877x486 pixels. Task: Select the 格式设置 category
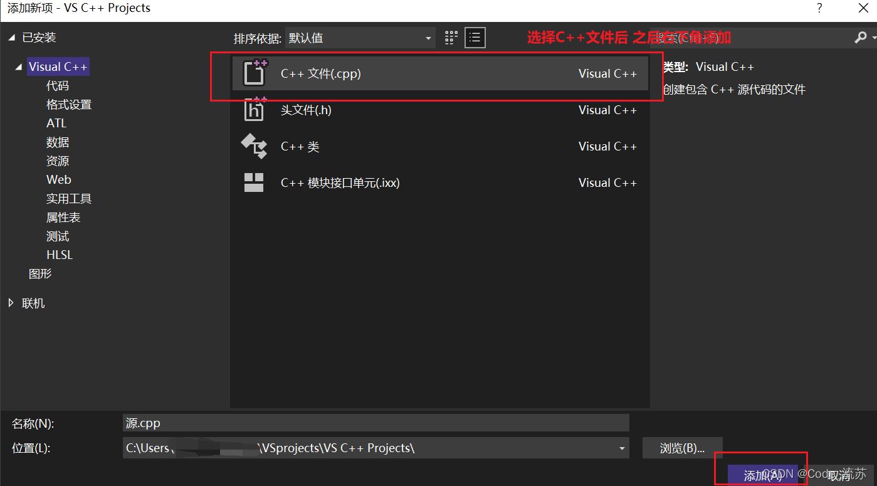pyautogui.click(x=69, y=105)
